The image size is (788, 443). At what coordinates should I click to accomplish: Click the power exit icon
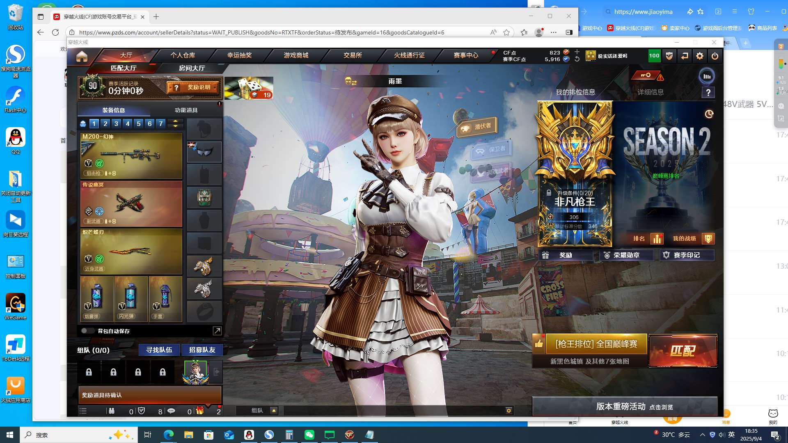pos(715,56)
